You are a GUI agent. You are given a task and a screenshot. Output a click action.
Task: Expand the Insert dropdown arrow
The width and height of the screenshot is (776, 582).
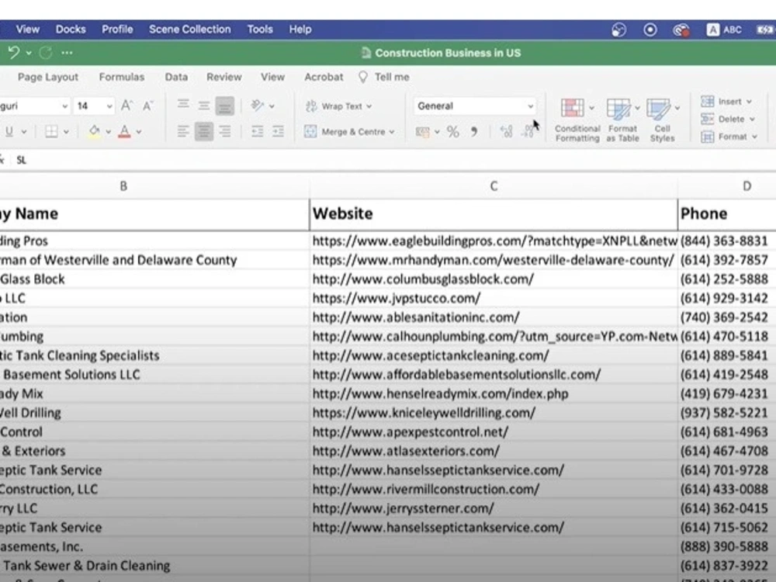point(749,102)
